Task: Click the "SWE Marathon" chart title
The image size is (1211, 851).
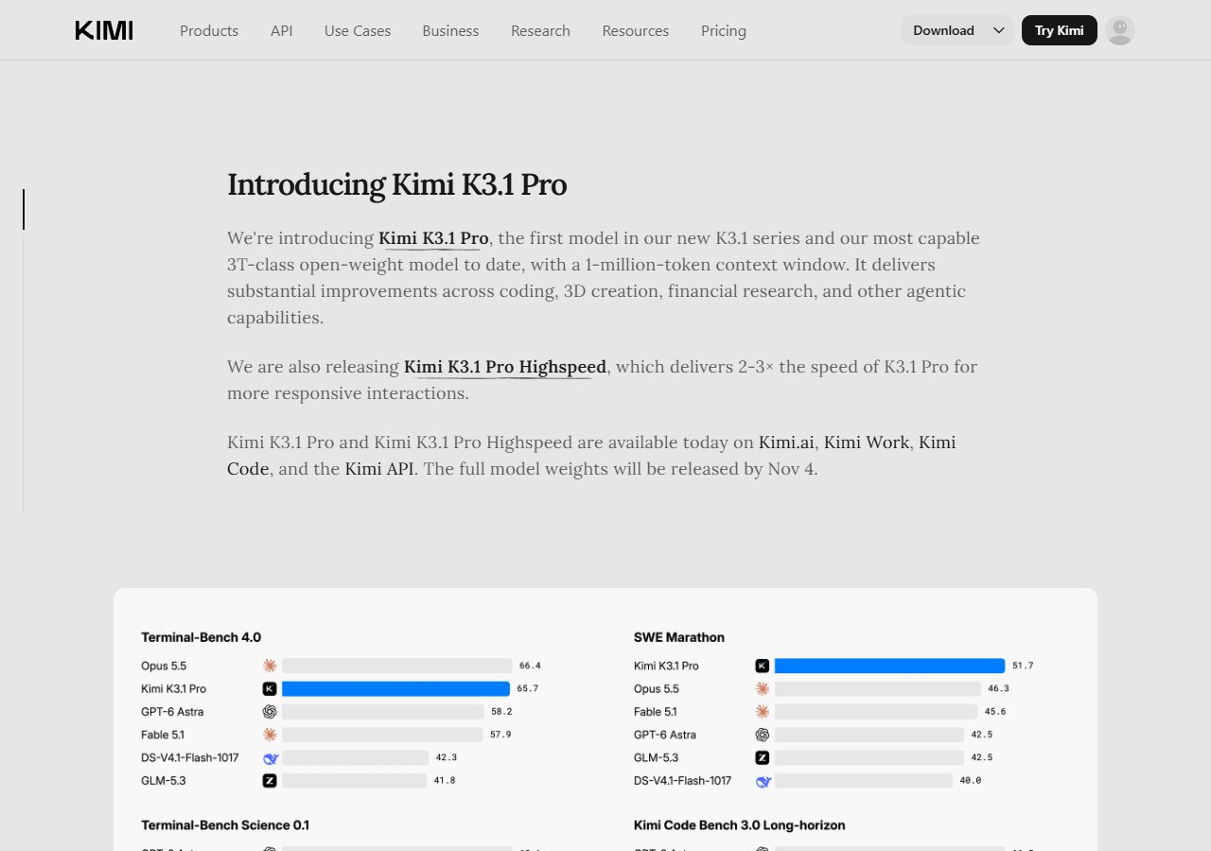Action: (679, 637)
